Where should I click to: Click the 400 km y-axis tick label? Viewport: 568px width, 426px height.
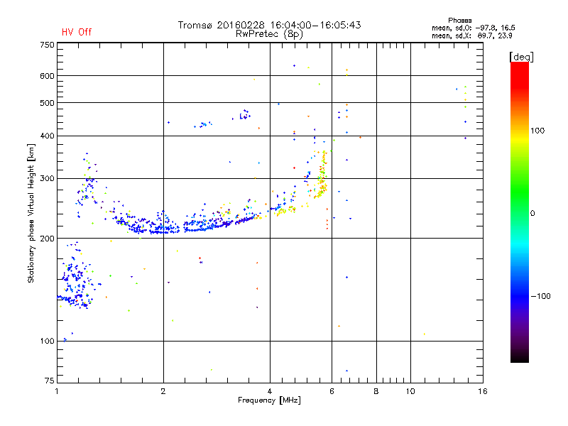[x=47, y=136]
